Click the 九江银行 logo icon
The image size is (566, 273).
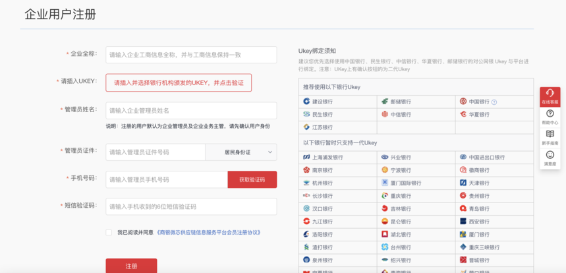[x=306, y=222]
